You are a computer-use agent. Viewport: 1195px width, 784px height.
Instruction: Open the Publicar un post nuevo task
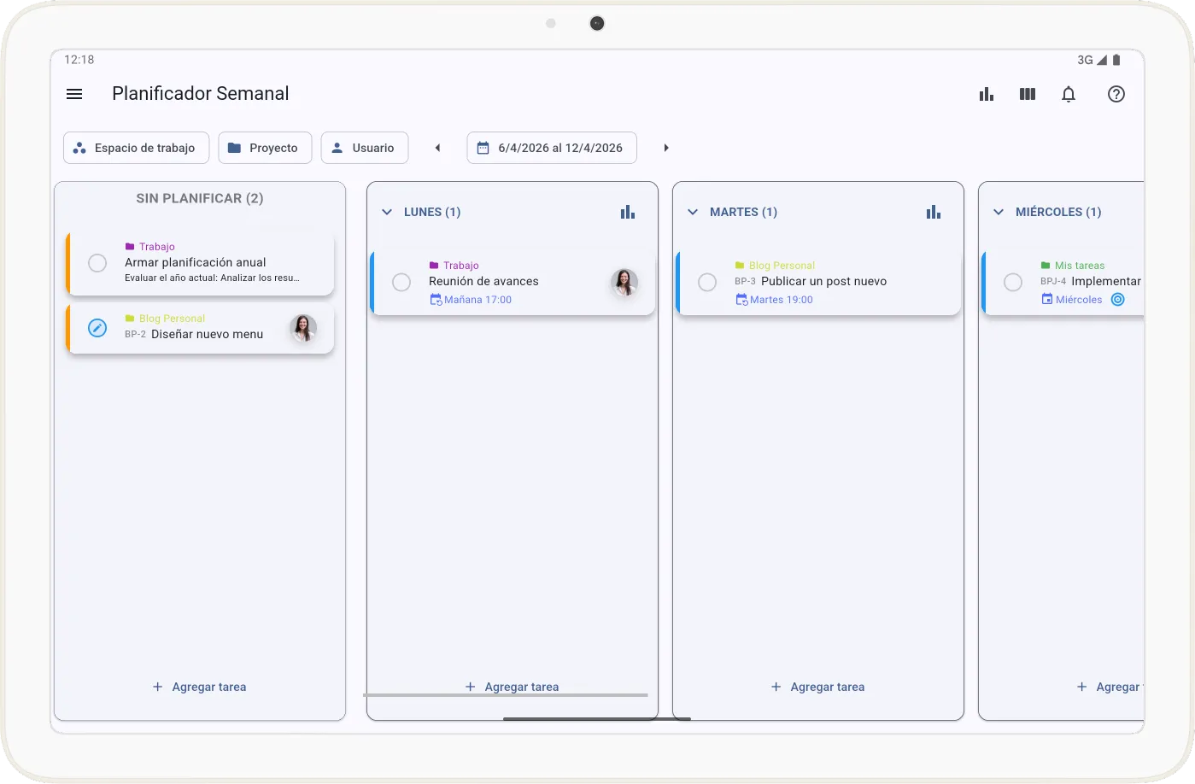818,282
